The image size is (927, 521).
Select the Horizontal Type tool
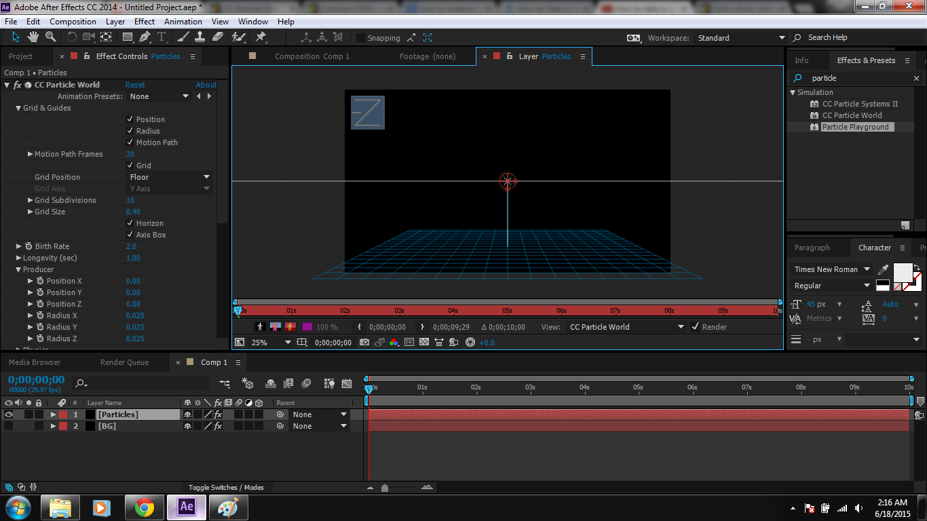pyautogui.click(x=162, y=37)
